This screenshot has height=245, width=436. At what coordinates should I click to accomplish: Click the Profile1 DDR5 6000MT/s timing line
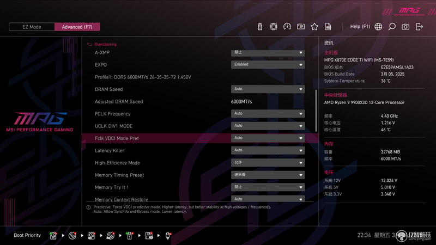(x=143, y=77)
